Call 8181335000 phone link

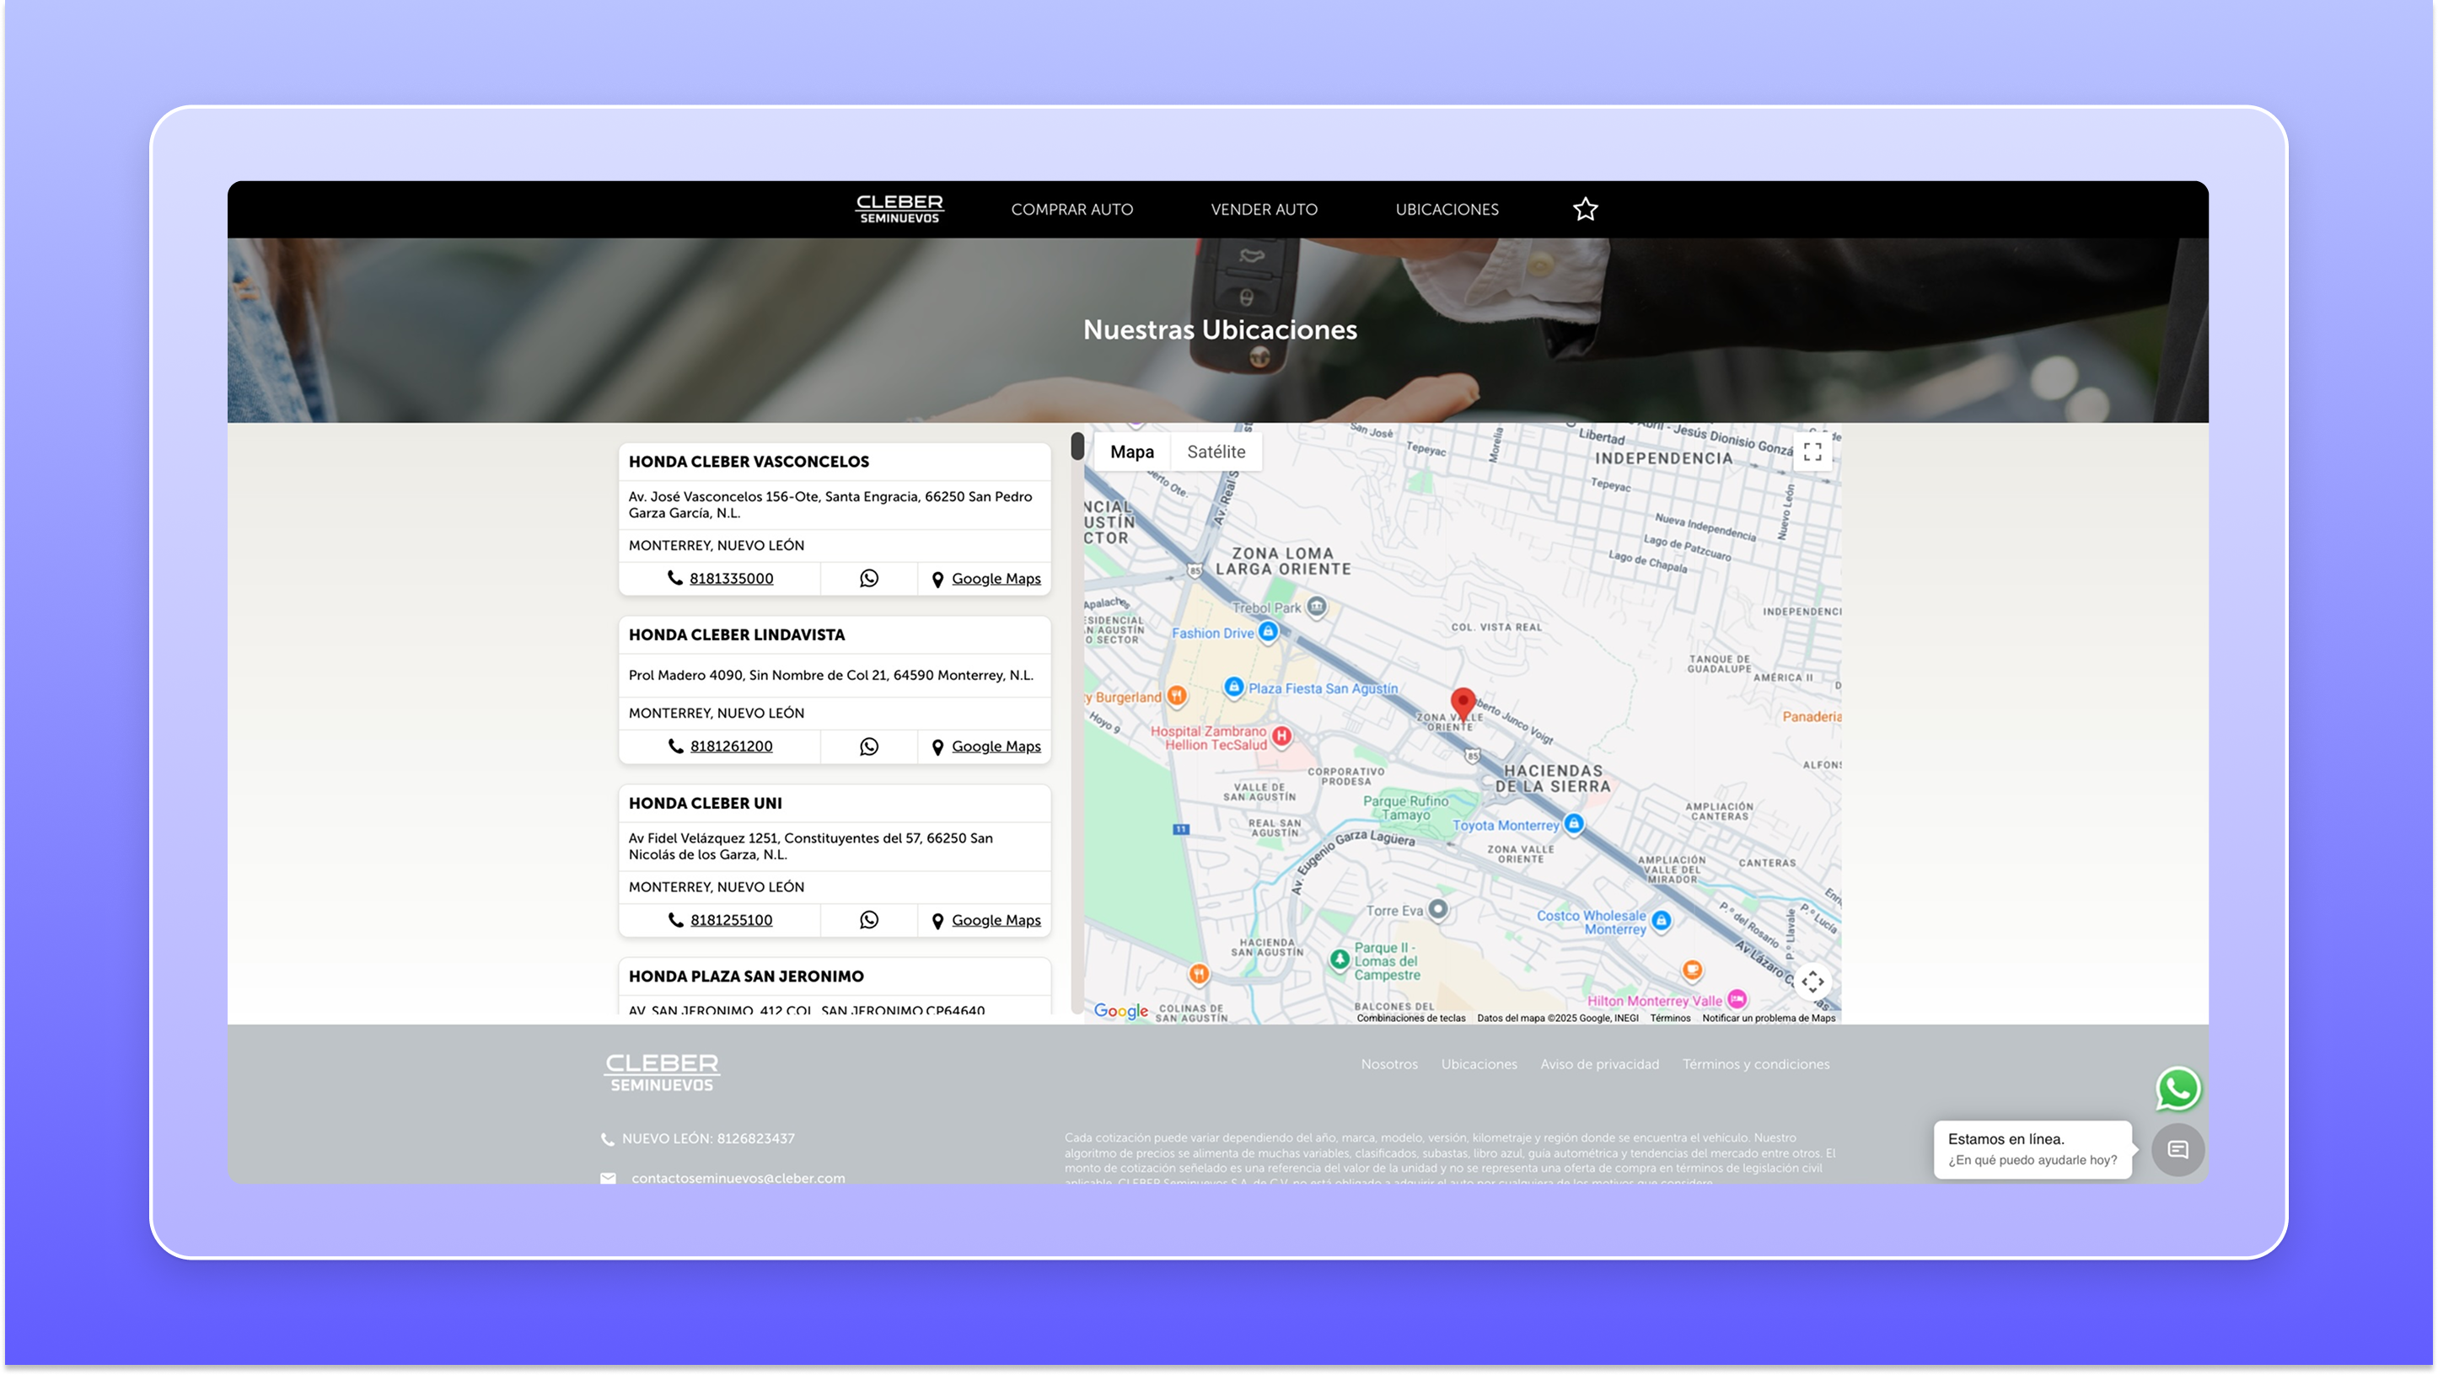tap(731, 579)
